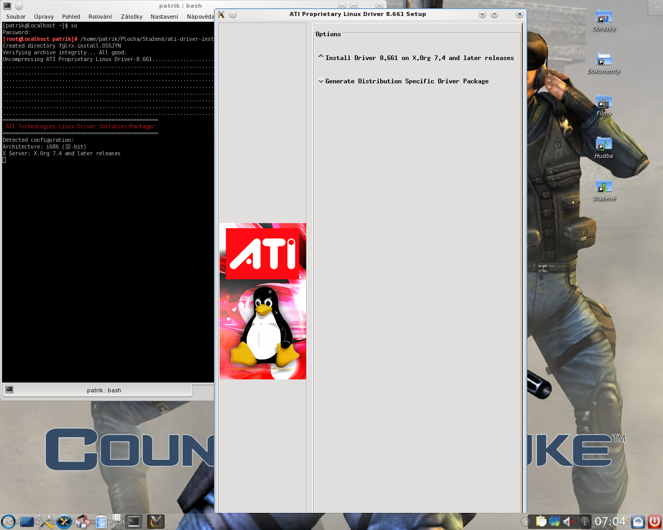This screenshot has height=530, width=663.
Task: Launch the software installer package icon
Action: click(82, 522)
